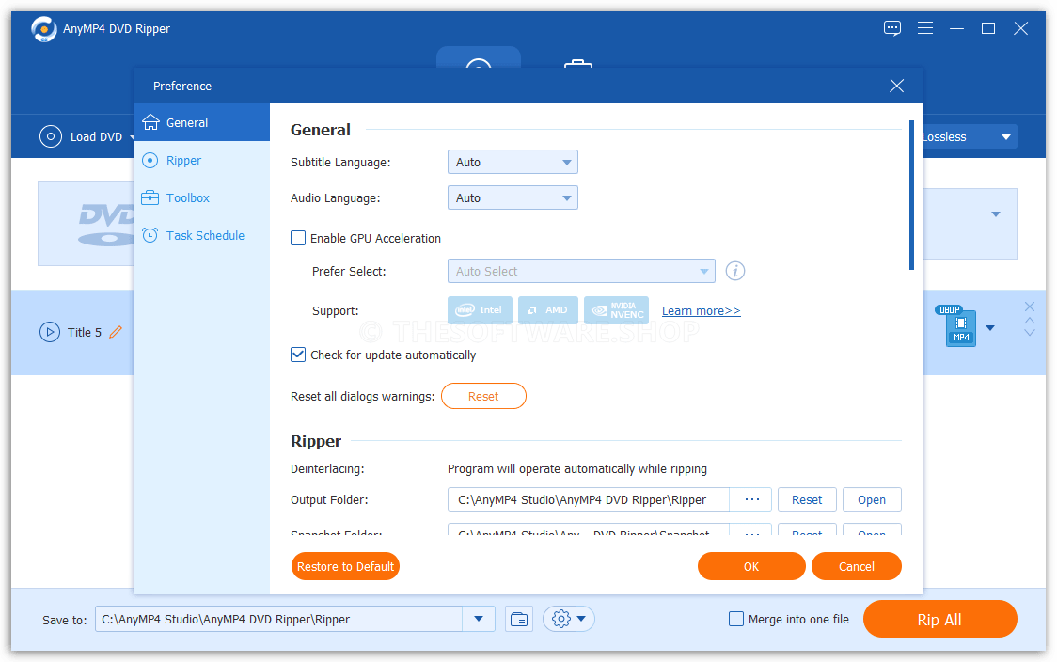Open the Output Folder location
The width and height of the screenshot is (1057, 662).
point(872,499)
